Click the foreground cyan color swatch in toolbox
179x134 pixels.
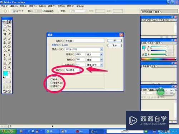click(x=5, y=74)
